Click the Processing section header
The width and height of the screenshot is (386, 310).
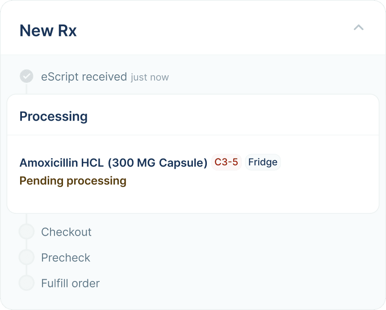54,116
